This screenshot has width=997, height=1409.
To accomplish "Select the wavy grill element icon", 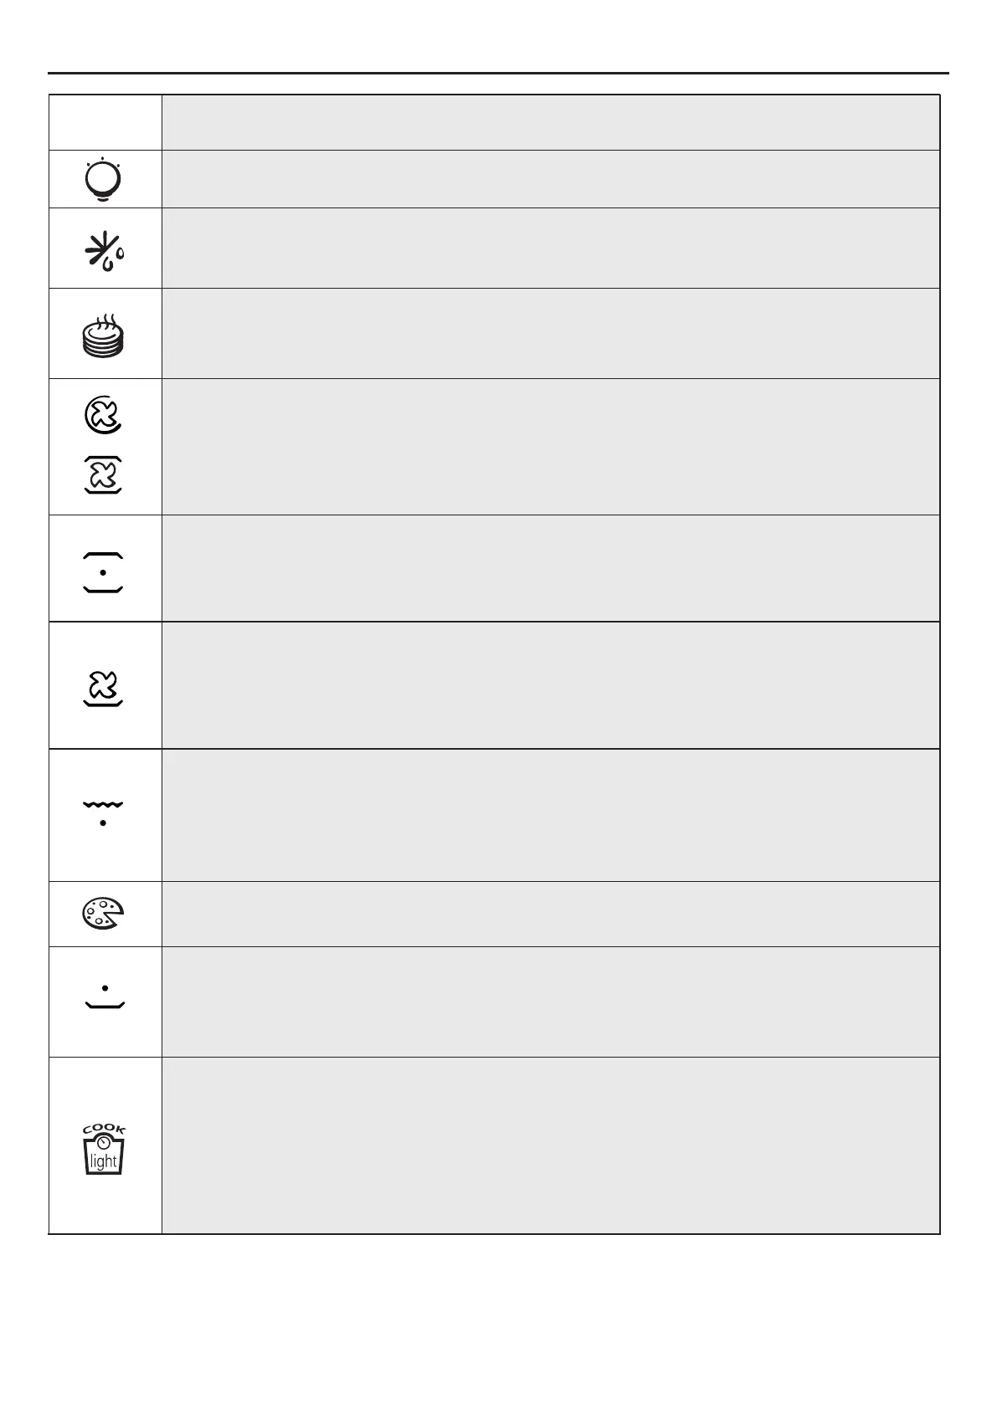I will click(104, 812).
